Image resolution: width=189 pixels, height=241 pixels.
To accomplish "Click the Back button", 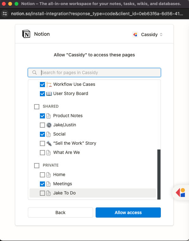I will [x=60, y=212].
